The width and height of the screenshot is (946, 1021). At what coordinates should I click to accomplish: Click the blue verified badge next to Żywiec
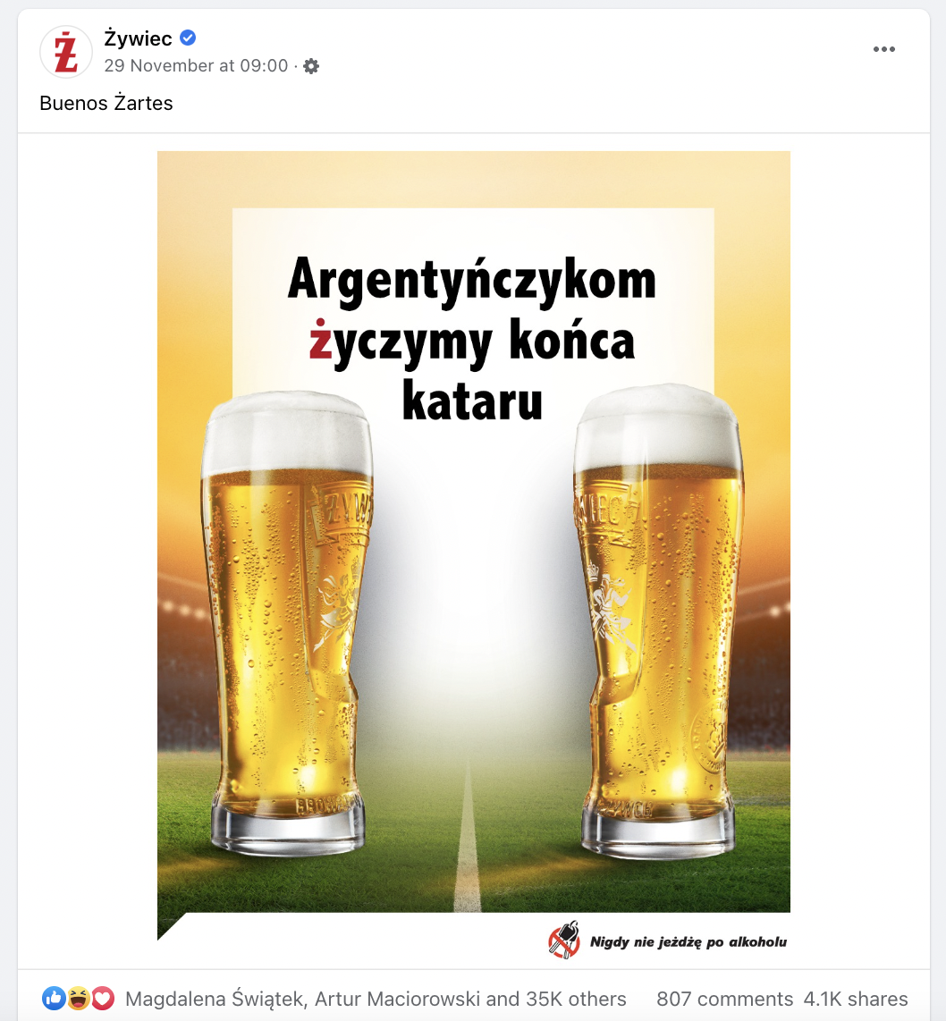coord(188,38)
